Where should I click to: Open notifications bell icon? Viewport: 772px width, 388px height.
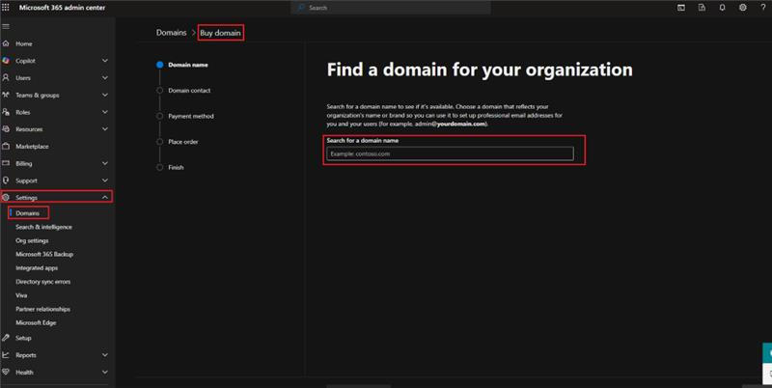(x=722, y=8)
